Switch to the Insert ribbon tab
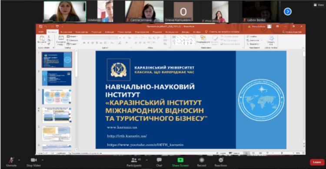The image size is (326, 169). click(66, 32)
